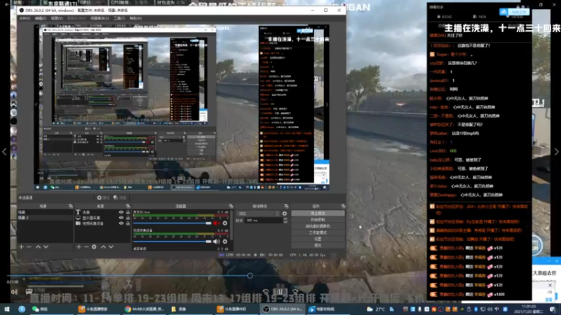Go to next image with right arrow
Viewport: 561px width, 315px height.
pyautogui.click(x=556, y=152)
